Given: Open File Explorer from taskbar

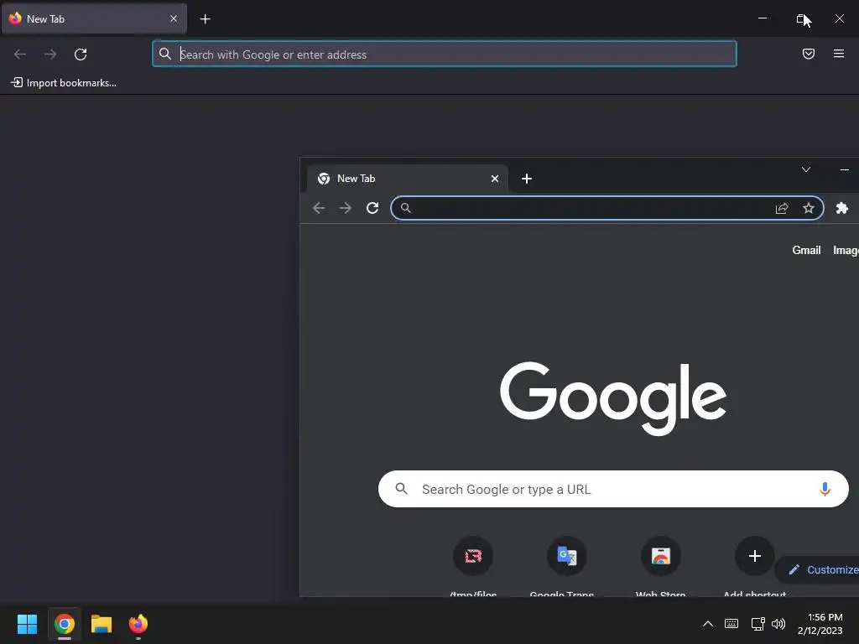Looking at the screenshot, I should [102, 624].
